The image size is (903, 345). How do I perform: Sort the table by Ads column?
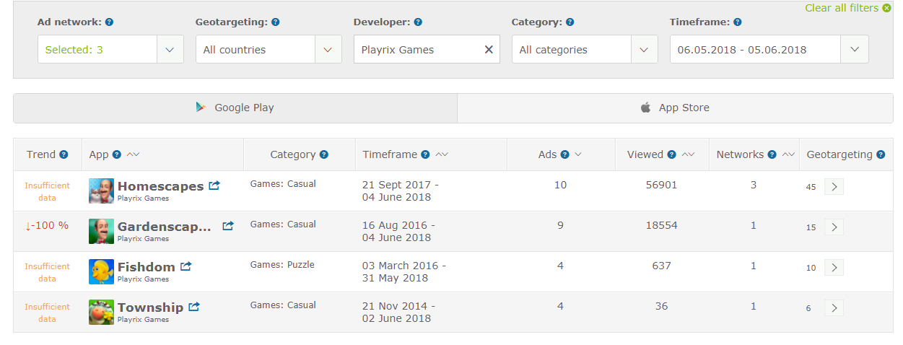(578, 154)
